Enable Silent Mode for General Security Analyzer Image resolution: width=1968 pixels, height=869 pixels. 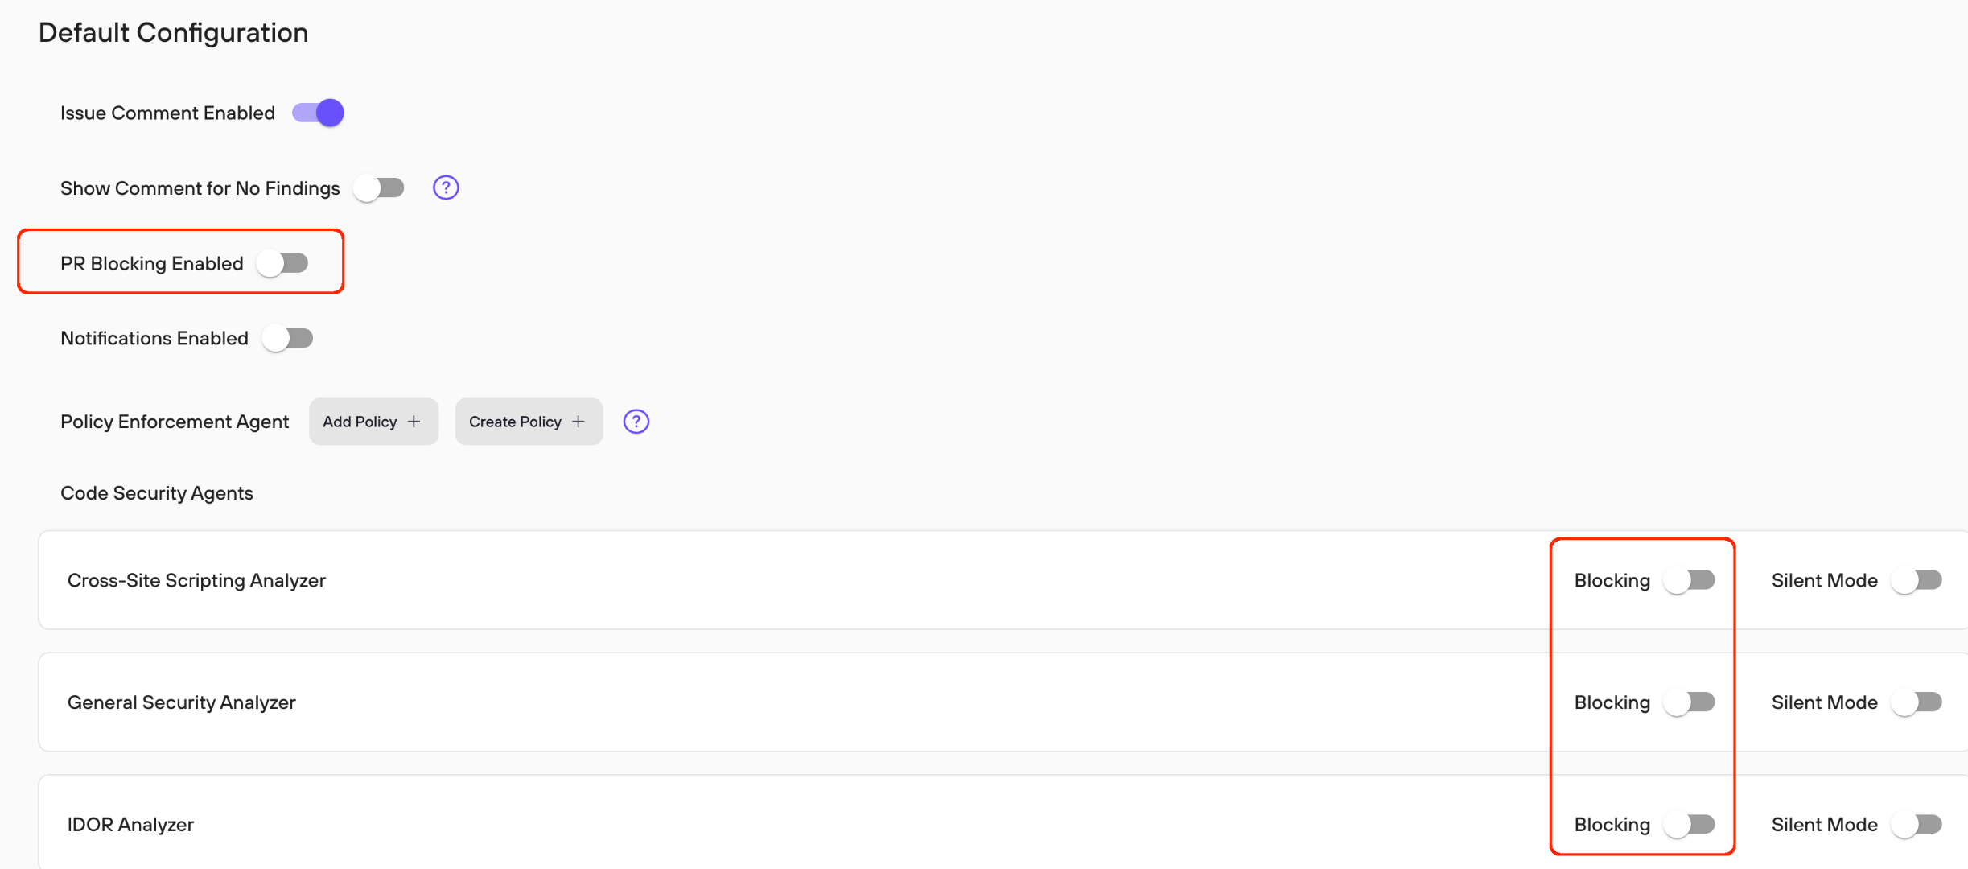pyautogui.click(x=1917, y=702)
